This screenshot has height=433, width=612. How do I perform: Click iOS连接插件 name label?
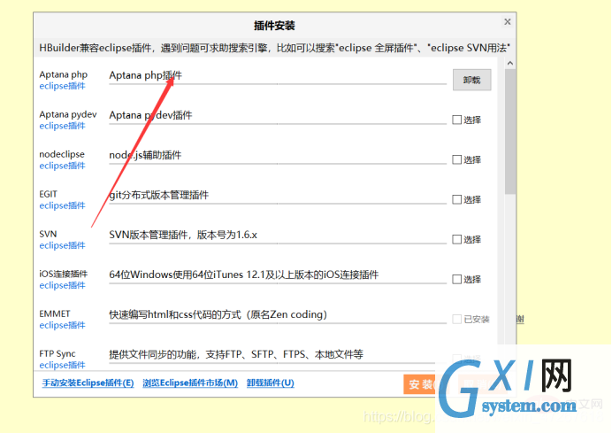click(x=63, y=274)
